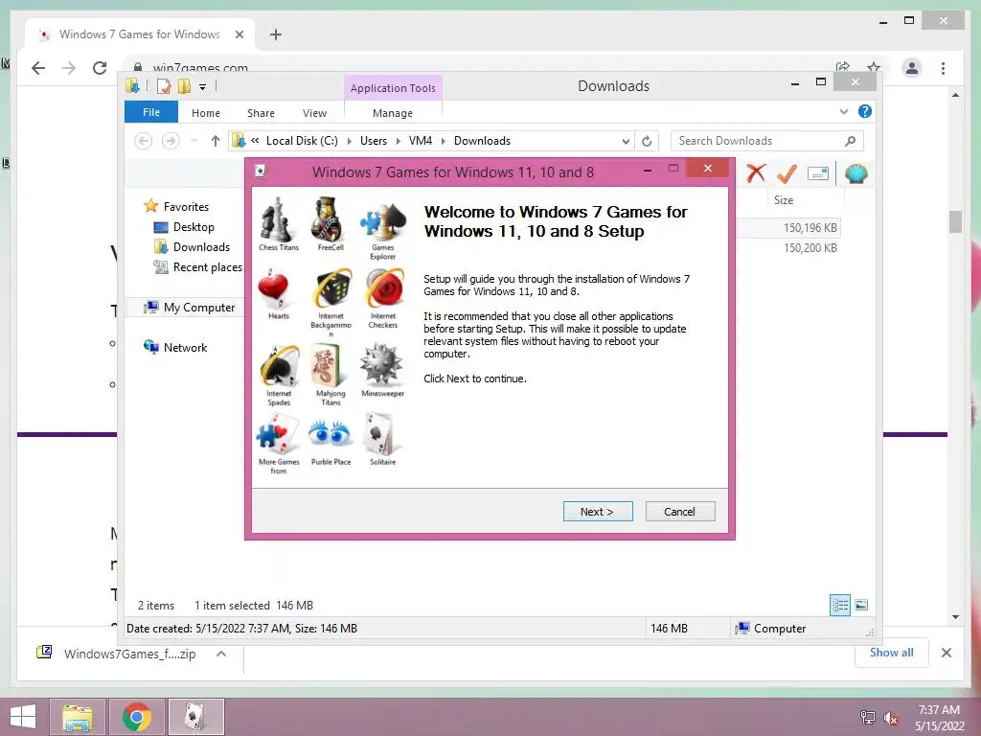This screenshot has width=981, height=736.
Task: Click the Games Explorer icon
Action: point(382,222)
